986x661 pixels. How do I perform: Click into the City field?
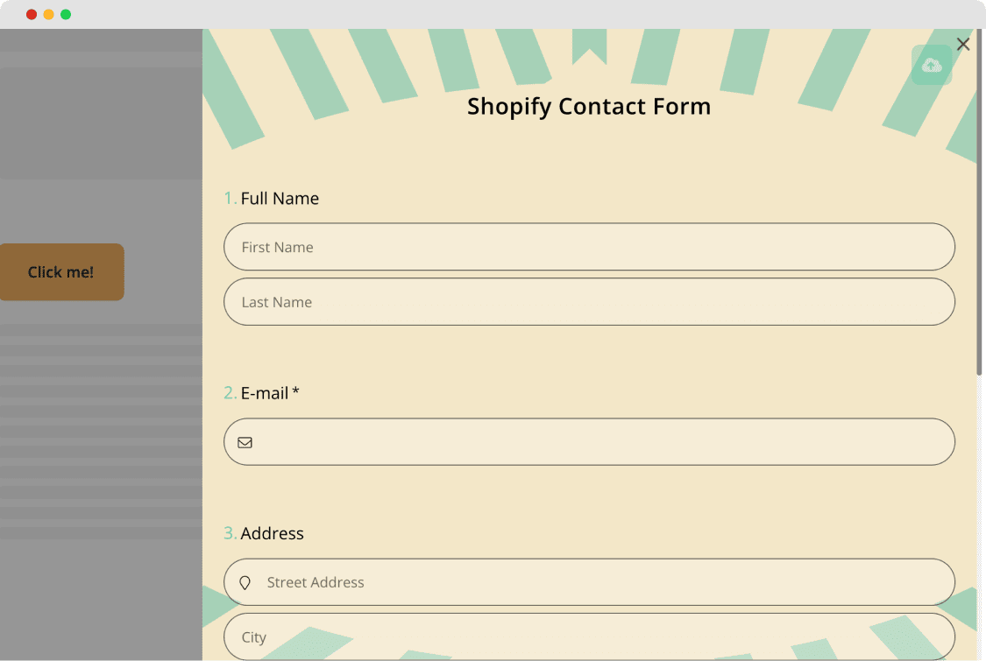click(589, 637)
